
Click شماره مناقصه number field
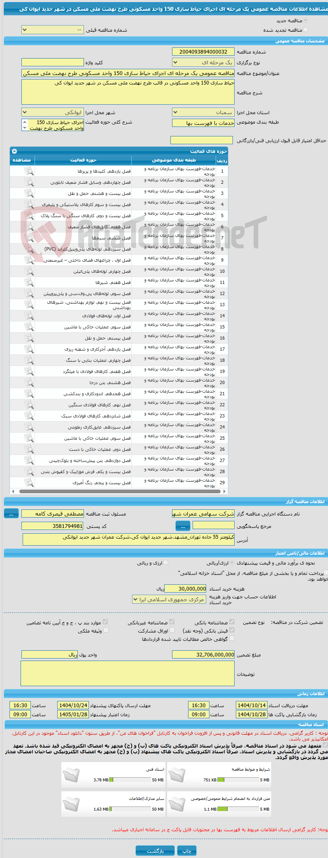pyautogui.click(x=203, y=52)
